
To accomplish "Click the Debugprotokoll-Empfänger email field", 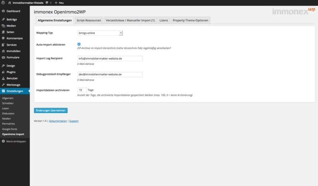I will 110,74.
